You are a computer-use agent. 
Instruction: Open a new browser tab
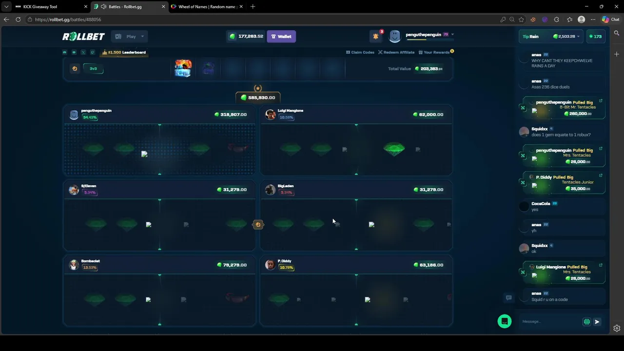(253, 7)
